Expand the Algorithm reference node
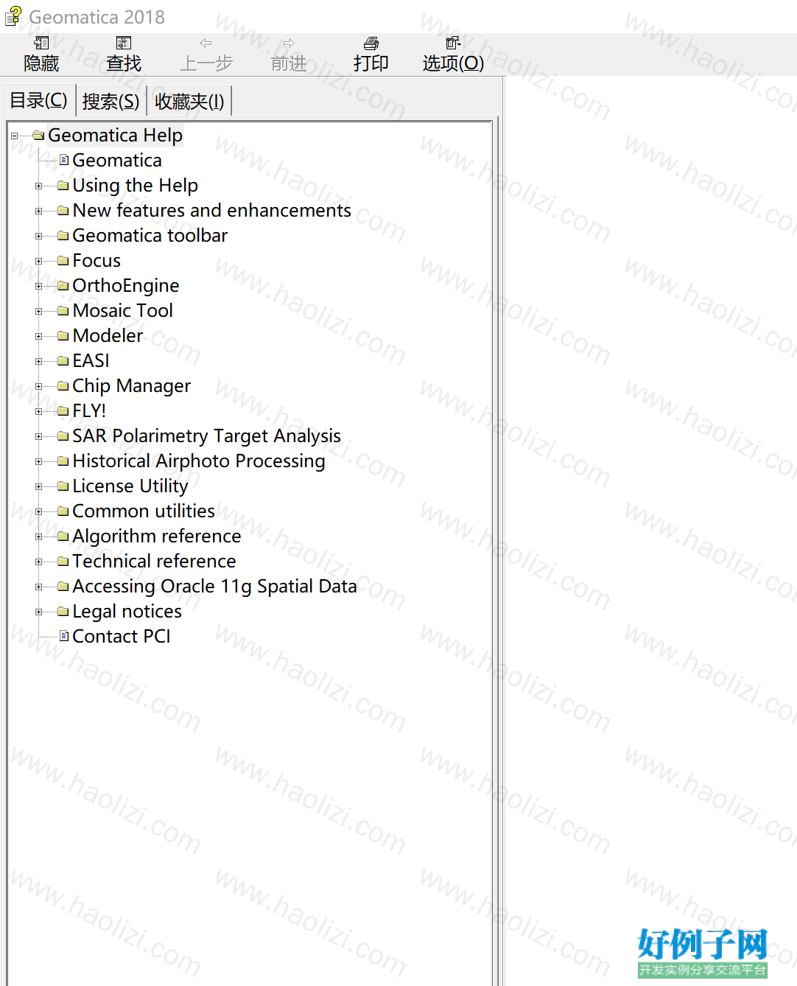797x986 pixels. click(x=38, y=536)
